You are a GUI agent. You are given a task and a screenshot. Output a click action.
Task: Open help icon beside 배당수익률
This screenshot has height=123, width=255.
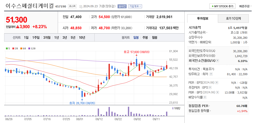click(205, 97)
